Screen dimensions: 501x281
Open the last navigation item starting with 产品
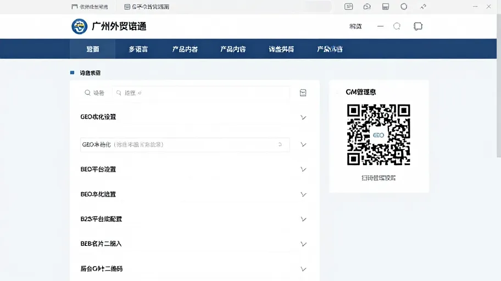330,49
